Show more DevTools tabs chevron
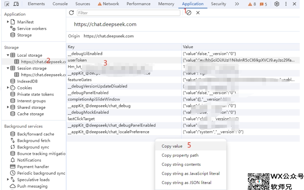The height and width of the screenshot is (190, 304). point(237,4)
